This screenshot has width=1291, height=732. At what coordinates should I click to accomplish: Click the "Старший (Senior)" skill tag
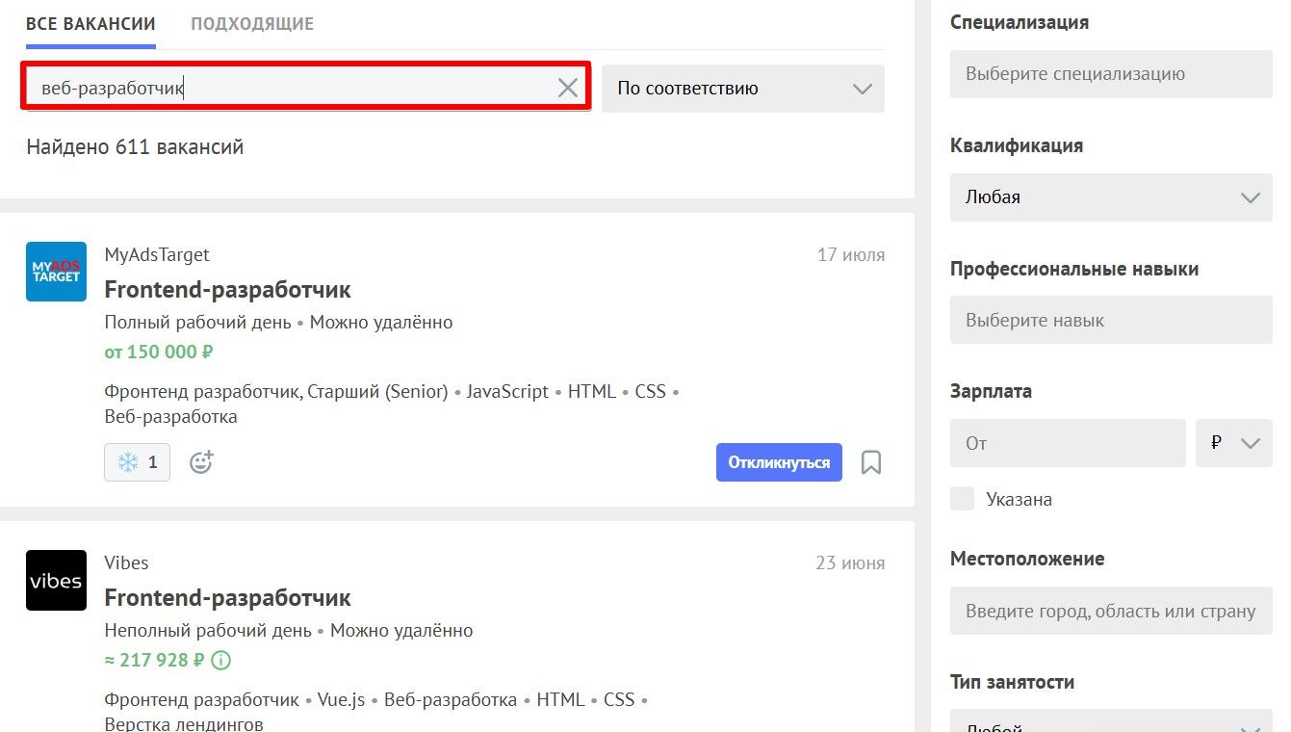pos(379,392)
